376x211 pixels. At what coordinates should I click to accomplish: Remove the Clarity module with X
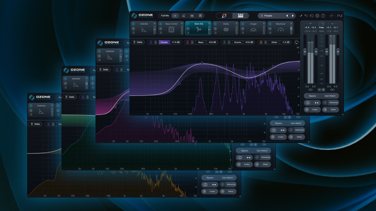(x=237, y=24)
